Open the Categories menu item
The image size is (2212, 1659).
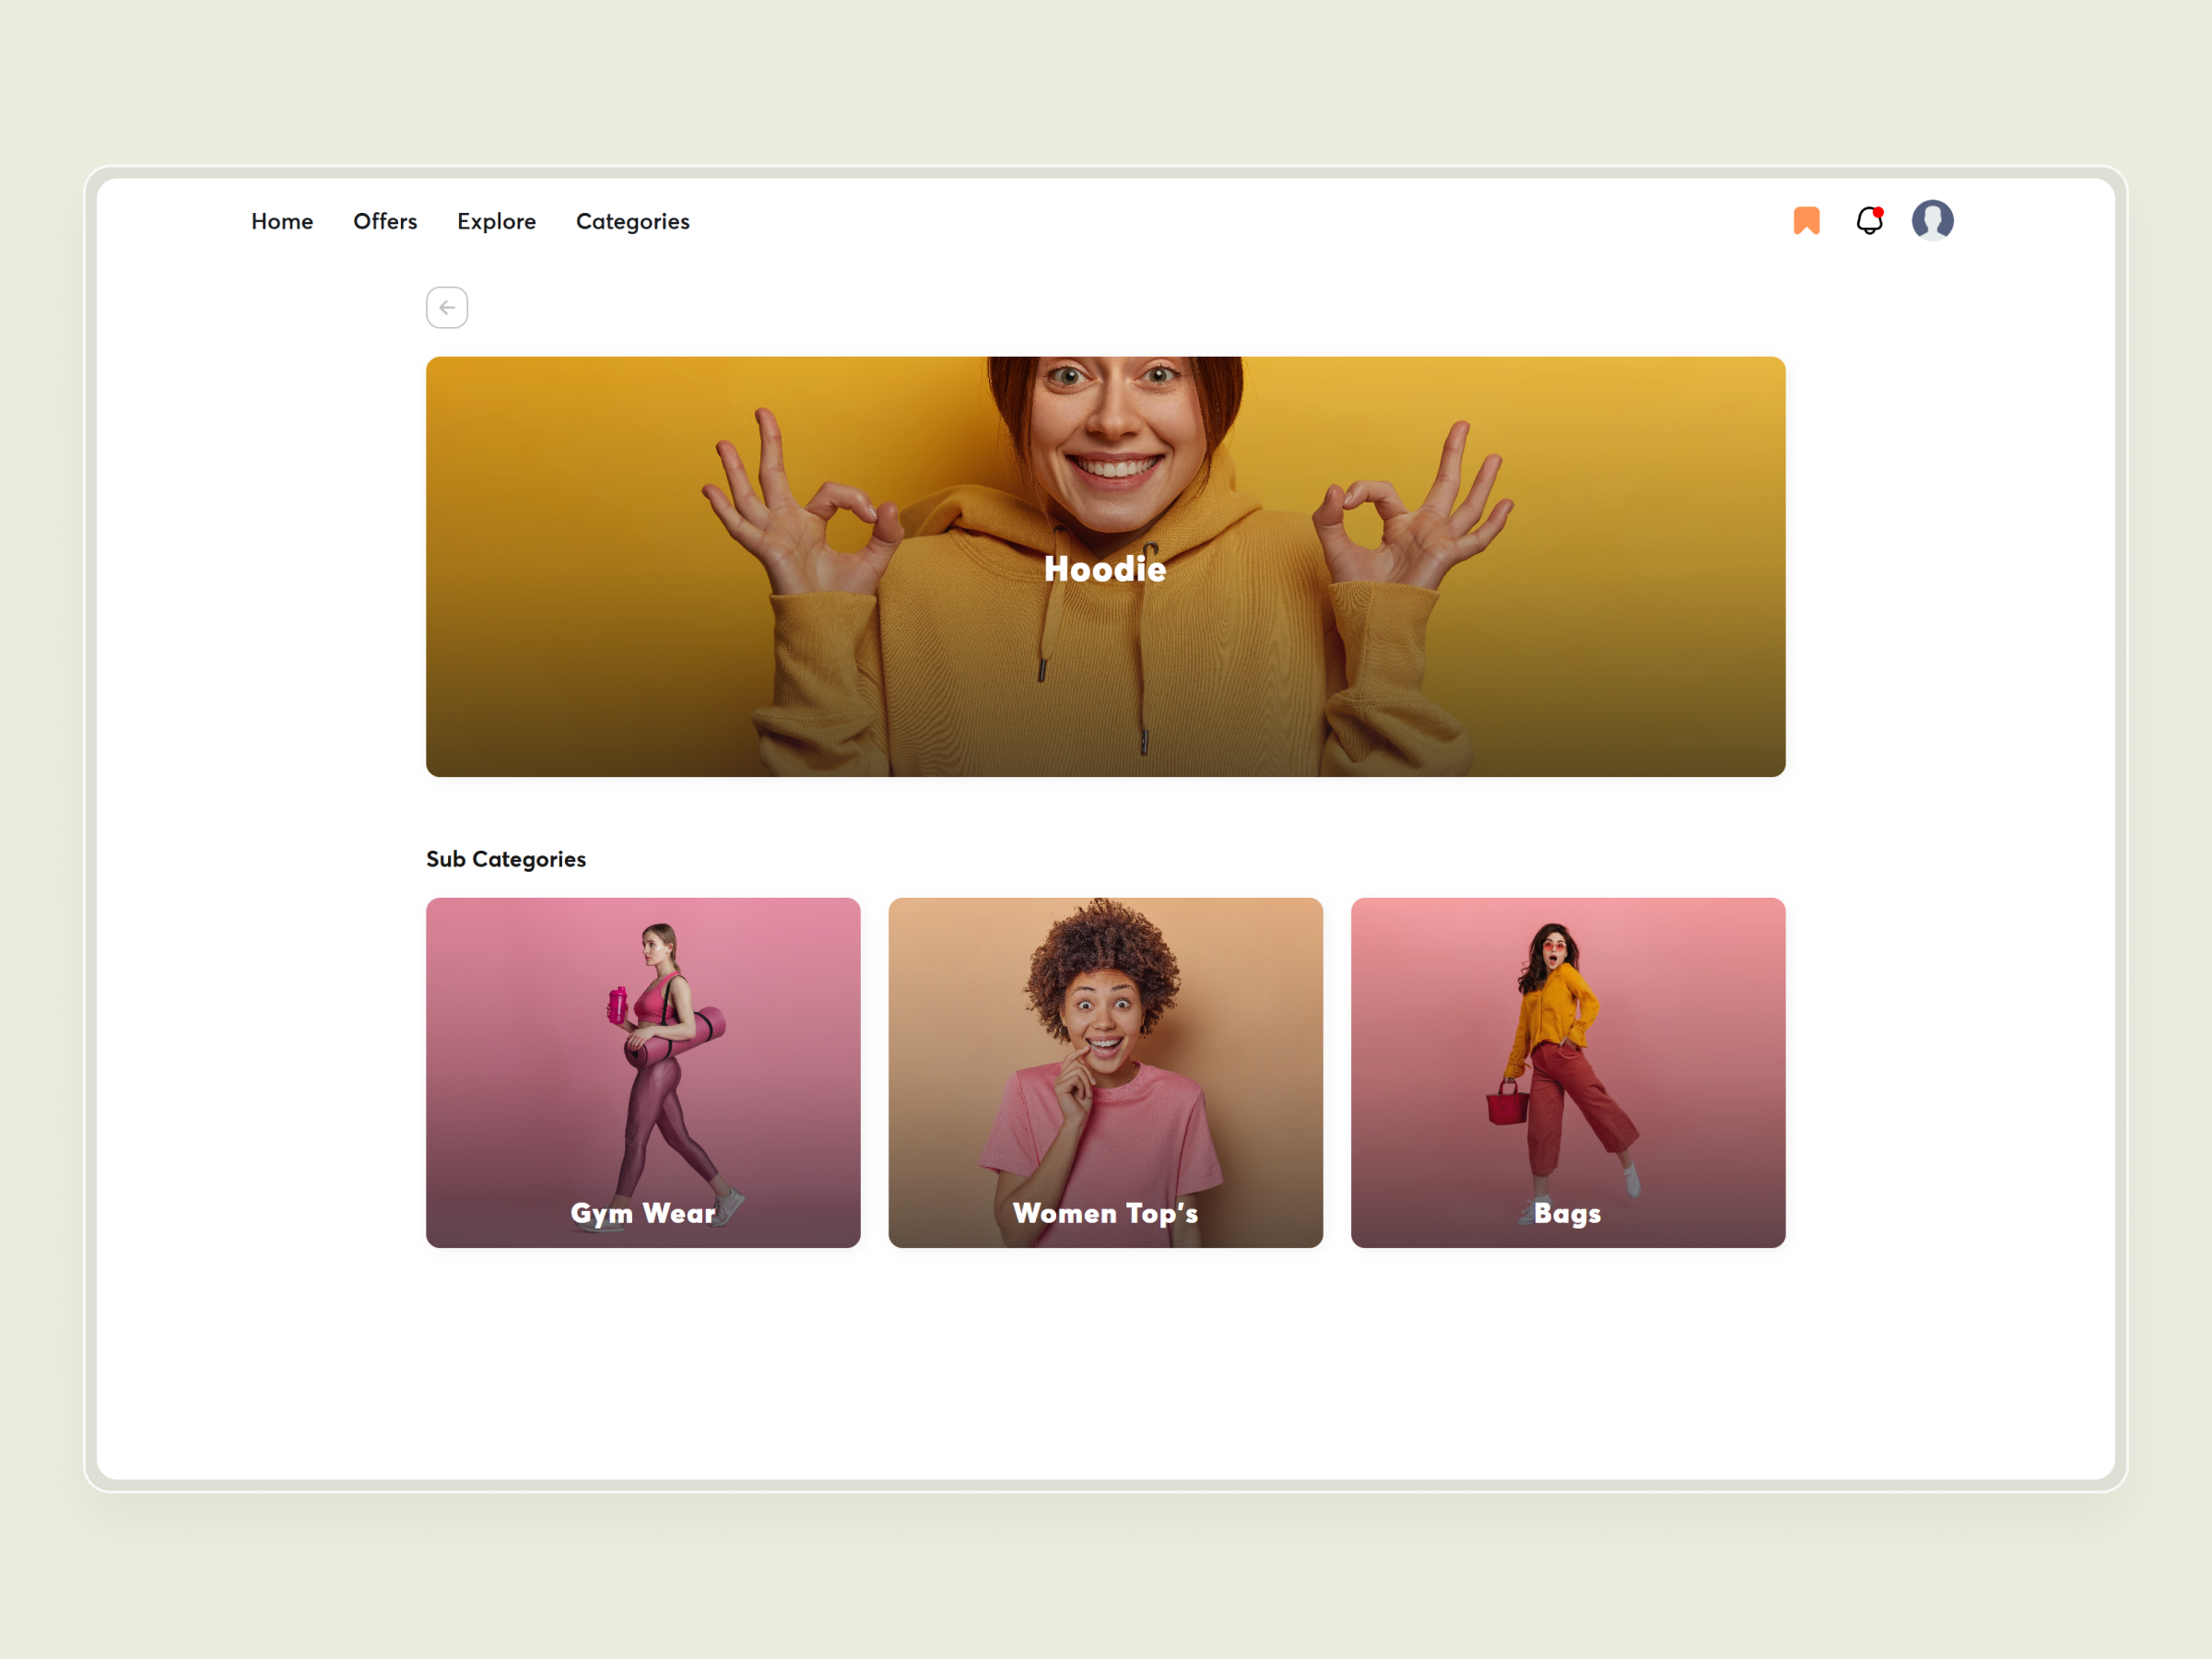click(632, 221)
